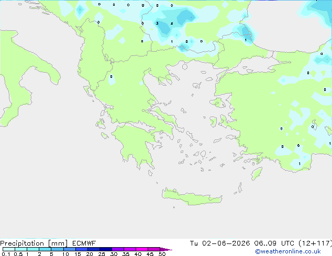Click the purple arrow ending the legend
The height and width of the screenshot is (256, 332).
166,249
